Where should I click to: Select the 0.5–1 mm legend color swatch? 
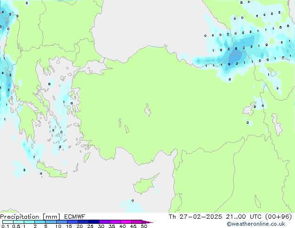pos(19,222)
